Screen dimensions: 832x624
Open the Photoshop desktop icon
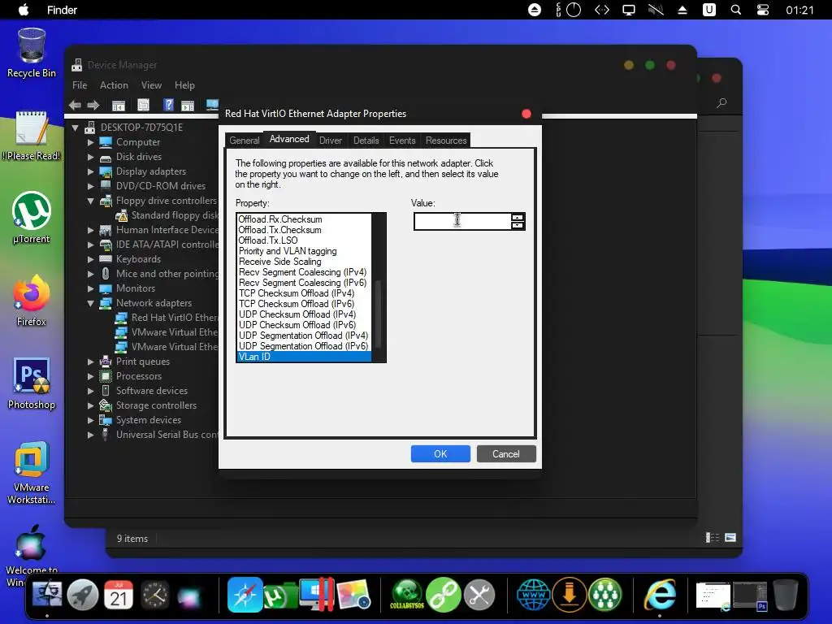click(x=32, y=383)
